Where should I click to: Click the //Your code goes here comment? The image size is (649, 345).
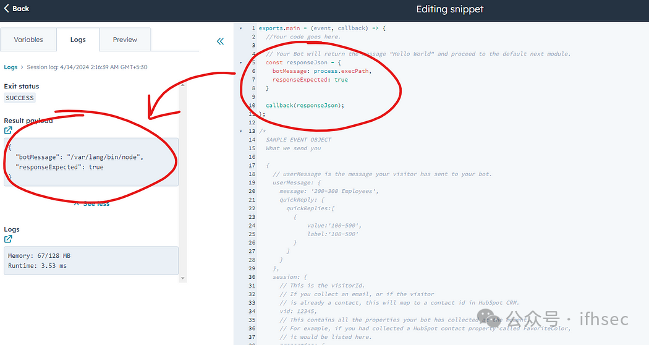pyautogui.click(x=303, y=36)
